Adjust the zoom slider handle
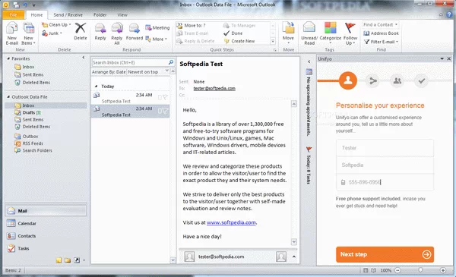This screenshot has height=277, width=456. coord(420,270)
